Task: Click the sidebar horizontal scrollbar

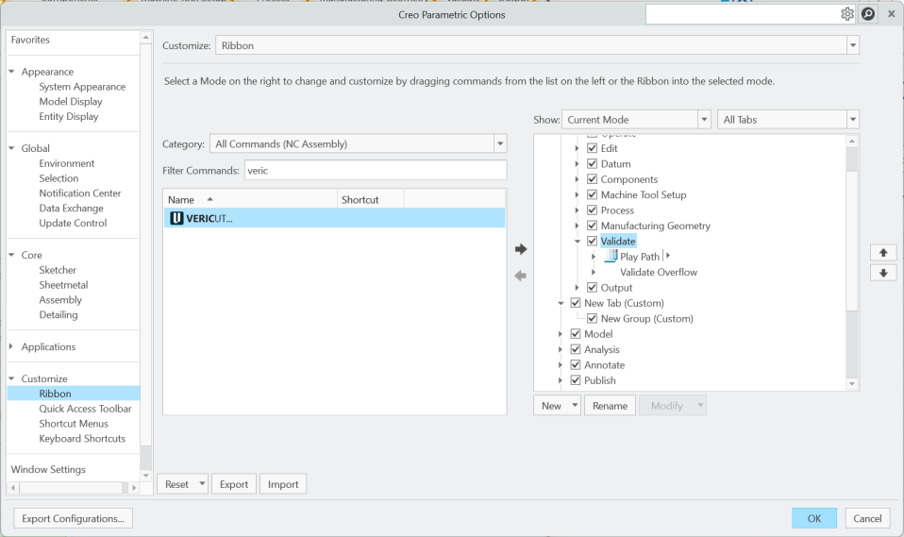Action: (x=73, y=487)
